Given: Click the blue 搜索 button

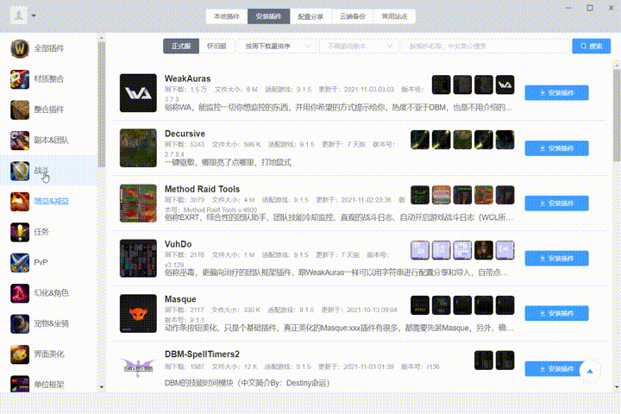Looking at the screenshot, I should point(592,46).
